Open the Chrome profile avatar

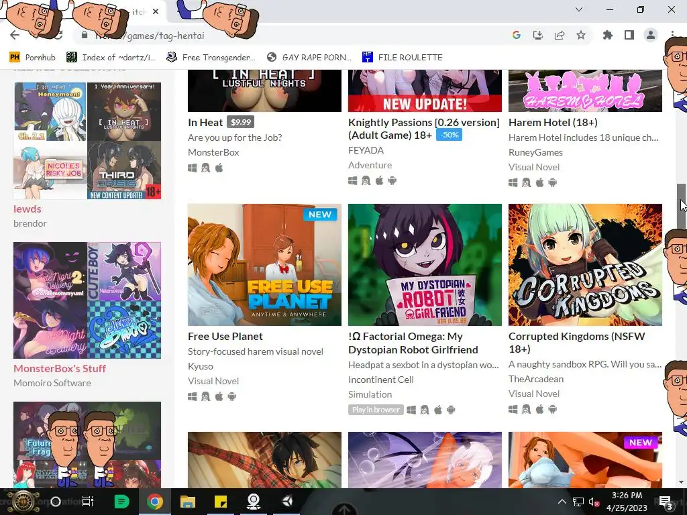click(x=651, y=35)
